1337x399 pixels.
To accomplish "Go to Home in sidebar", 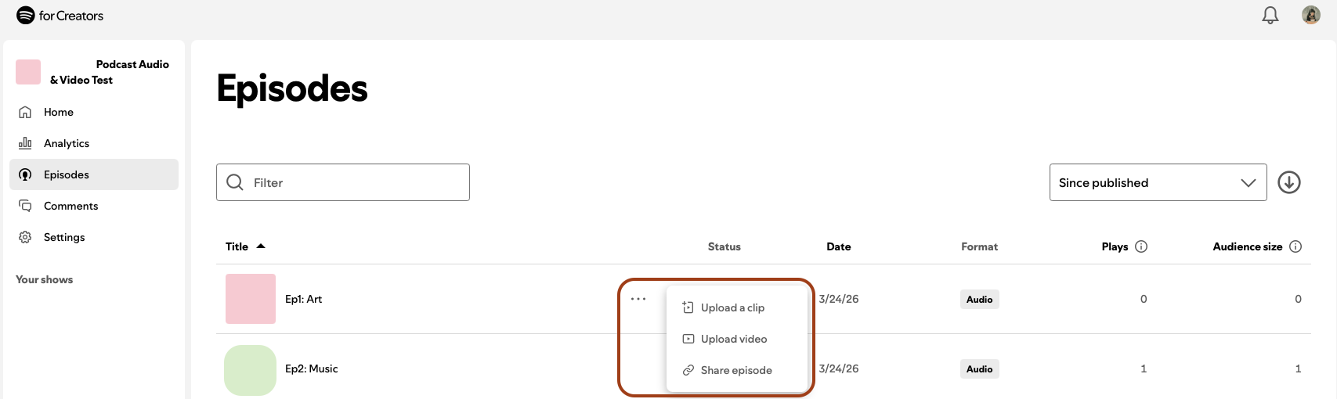I will click(x=94, y=112).
